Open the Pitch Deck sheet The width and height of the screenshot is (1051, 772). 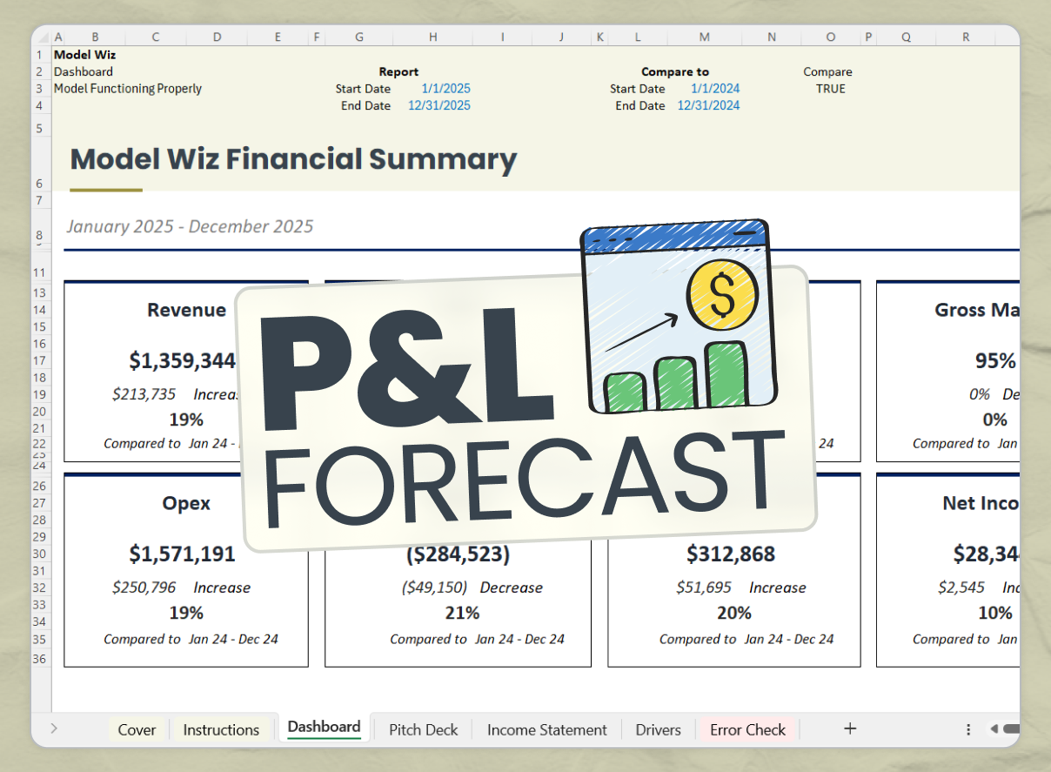click(x=424, y=729)
